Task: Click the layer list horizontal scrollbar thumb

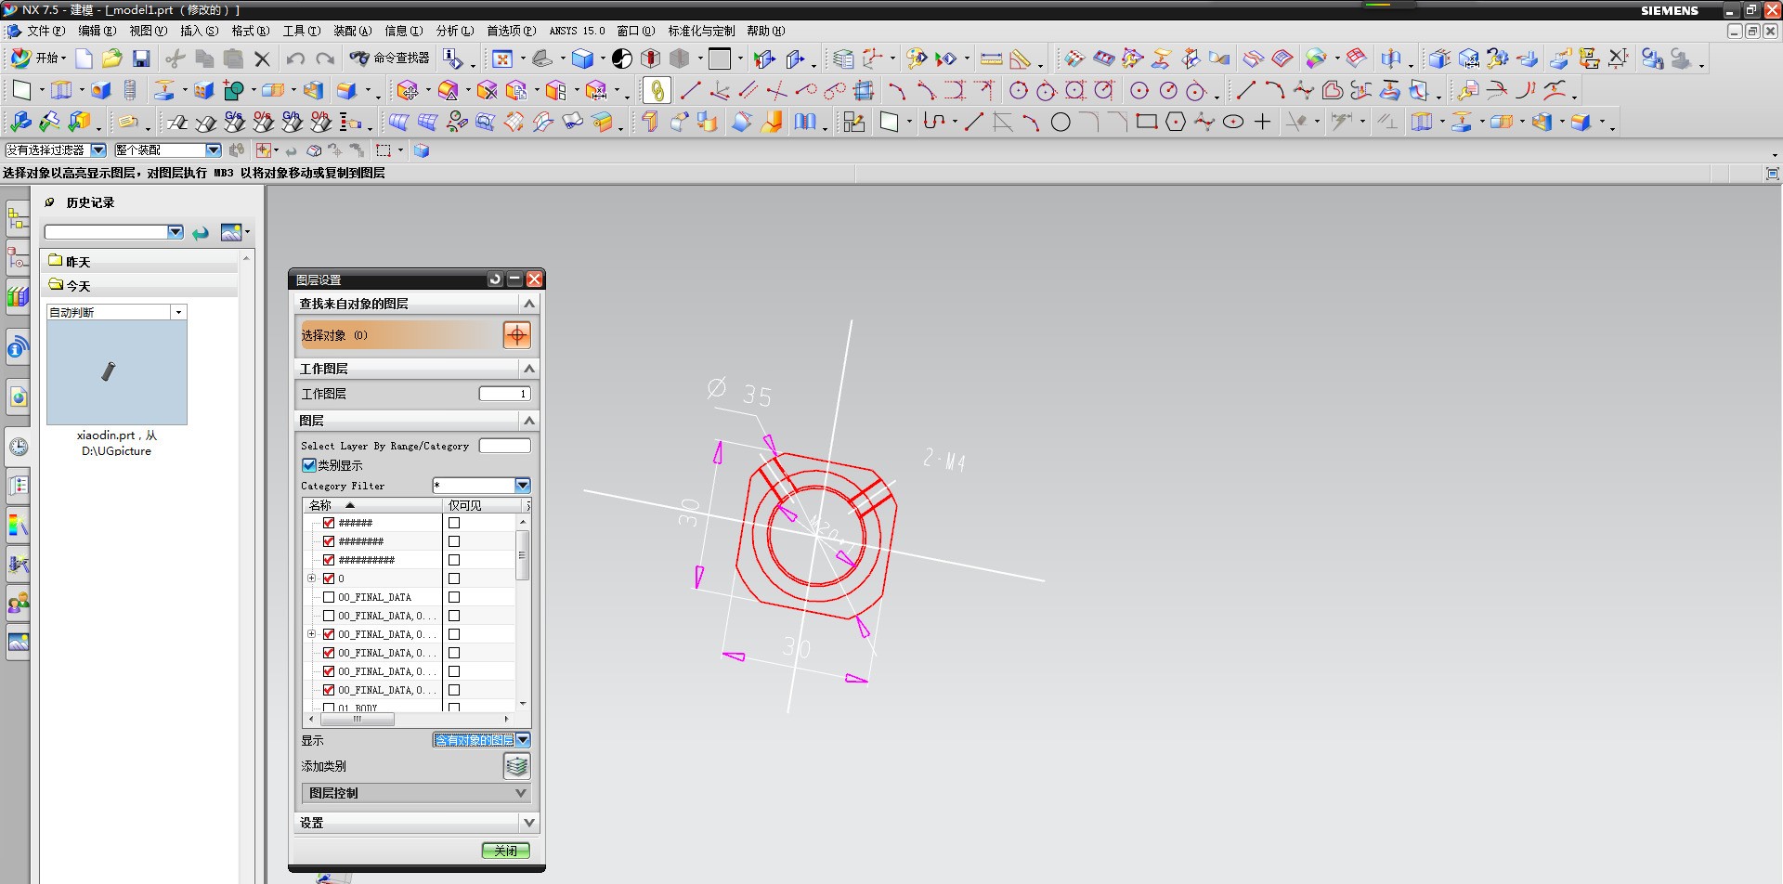Action: [x=358, y=720]
